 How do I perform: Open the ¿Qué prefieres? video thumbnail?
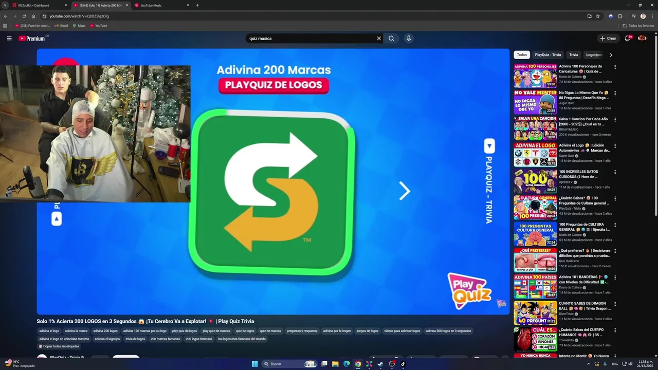coord(535,260)
